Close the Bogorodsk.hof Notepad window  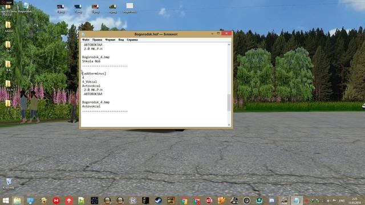(x=226, y=34)
